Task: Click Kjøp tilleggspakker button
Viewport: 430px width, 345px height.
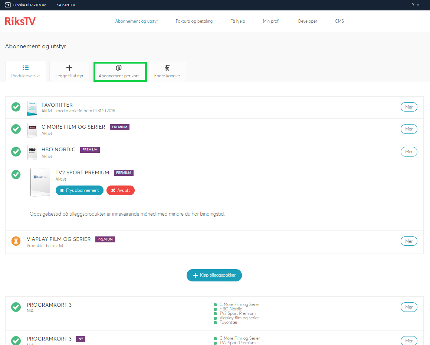Action: (214, 275)
